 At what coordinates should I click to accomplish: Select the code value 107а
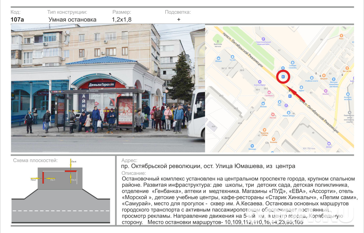pyautogui.click(x=17, y=20)
